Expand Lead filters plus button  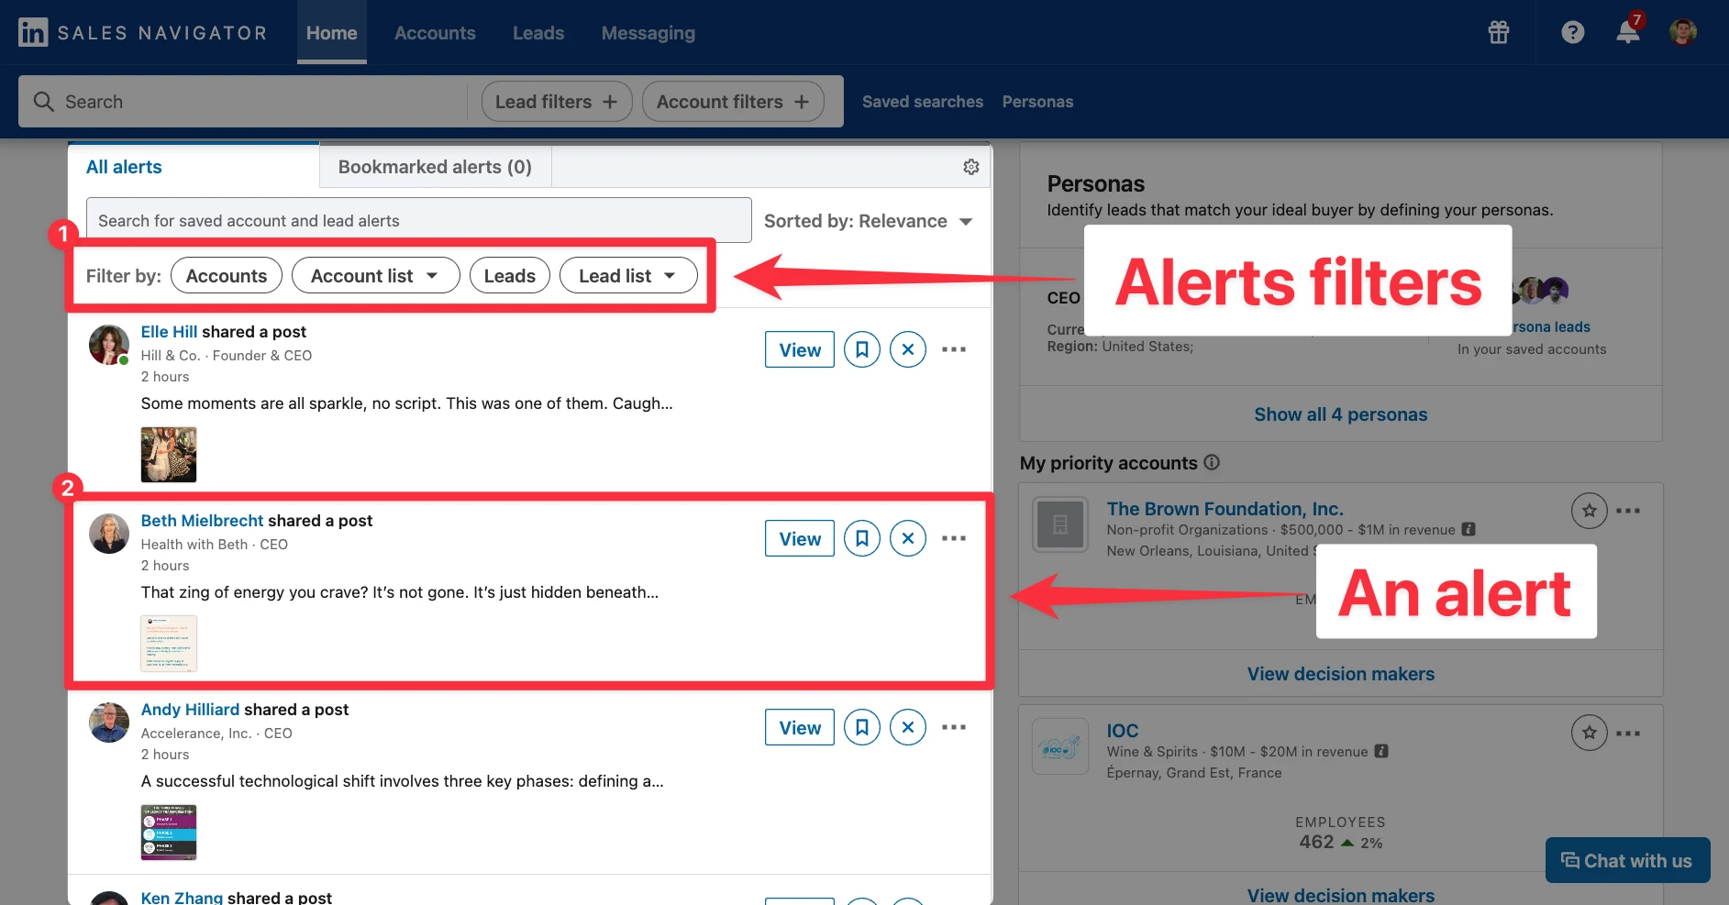coord(557,102)
